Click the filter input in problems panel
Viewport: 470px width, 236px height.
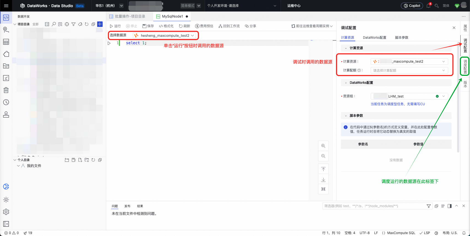[374, 206]
